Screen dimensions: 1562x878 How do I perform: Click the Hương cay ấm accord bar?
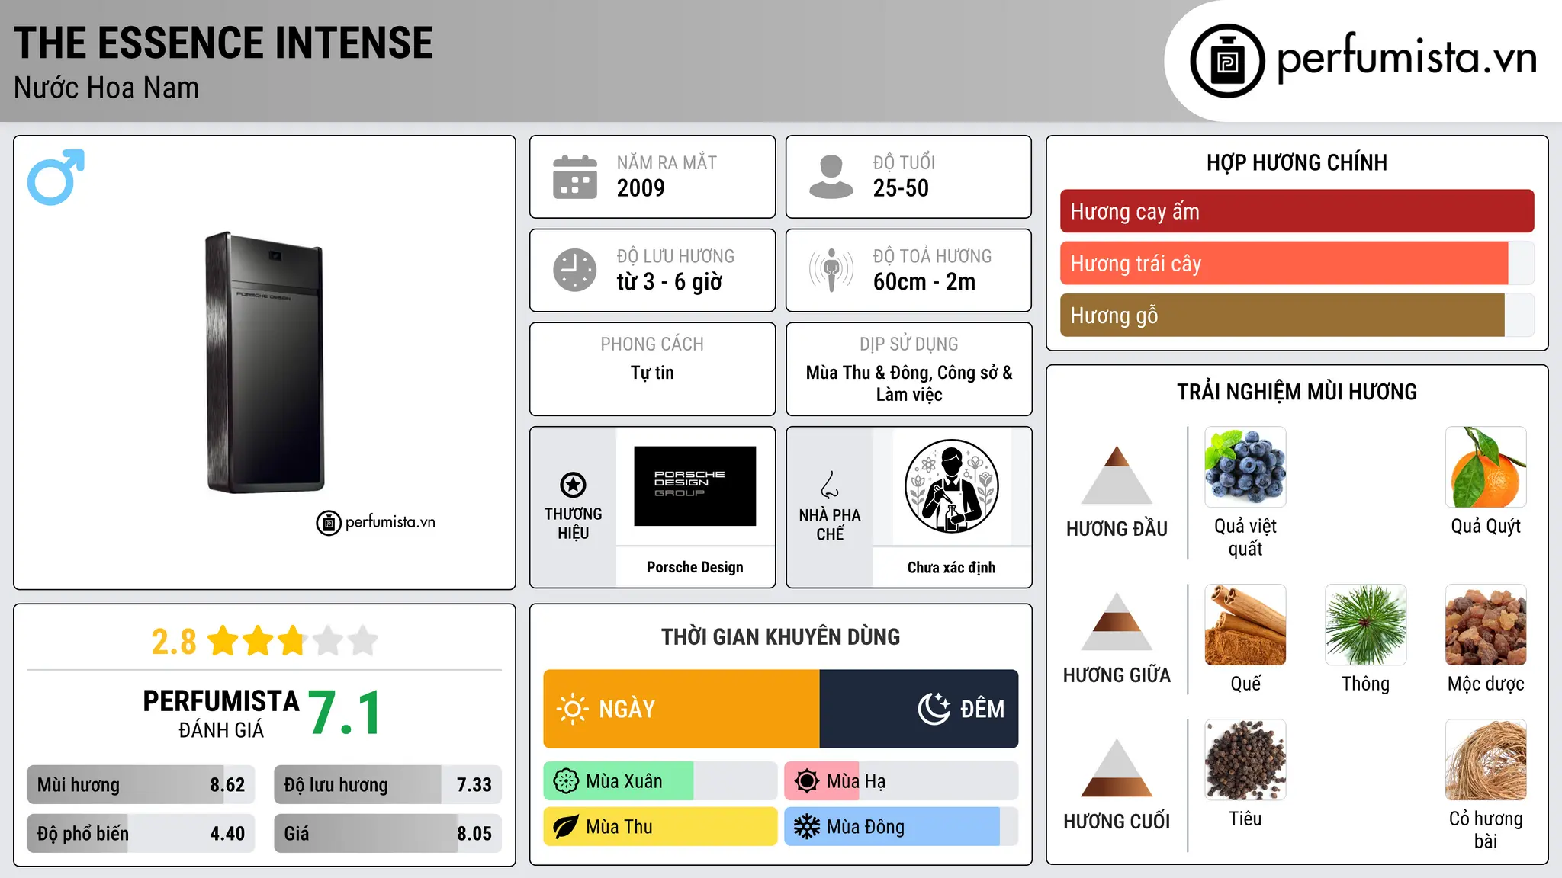(1297, 211)
